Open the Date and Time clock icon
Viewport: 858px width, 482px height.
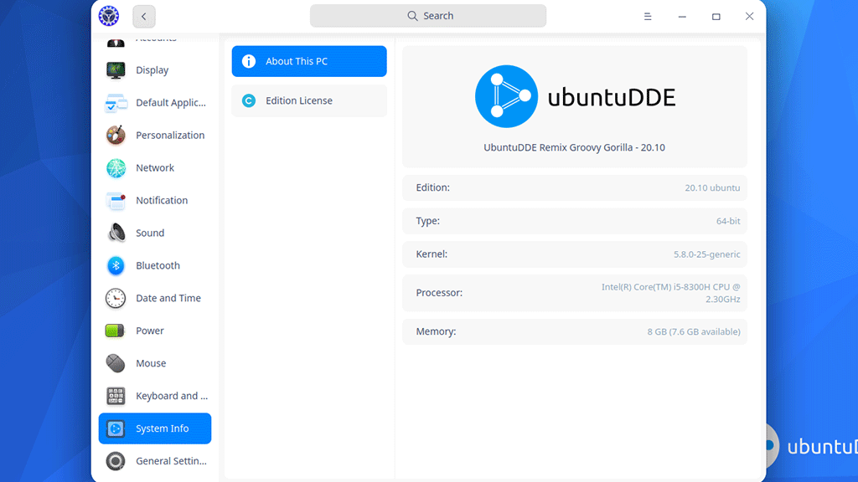116,298
